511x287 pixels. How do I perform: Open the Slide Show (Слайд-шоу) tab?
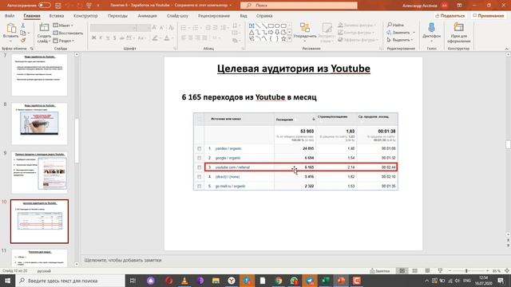(177, 16)
